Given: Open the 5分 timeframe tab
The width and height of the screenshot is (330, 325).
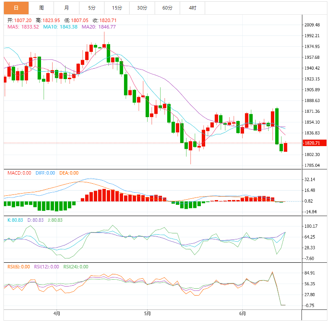Looking at the screenshot, I should (x=92, y=8).
